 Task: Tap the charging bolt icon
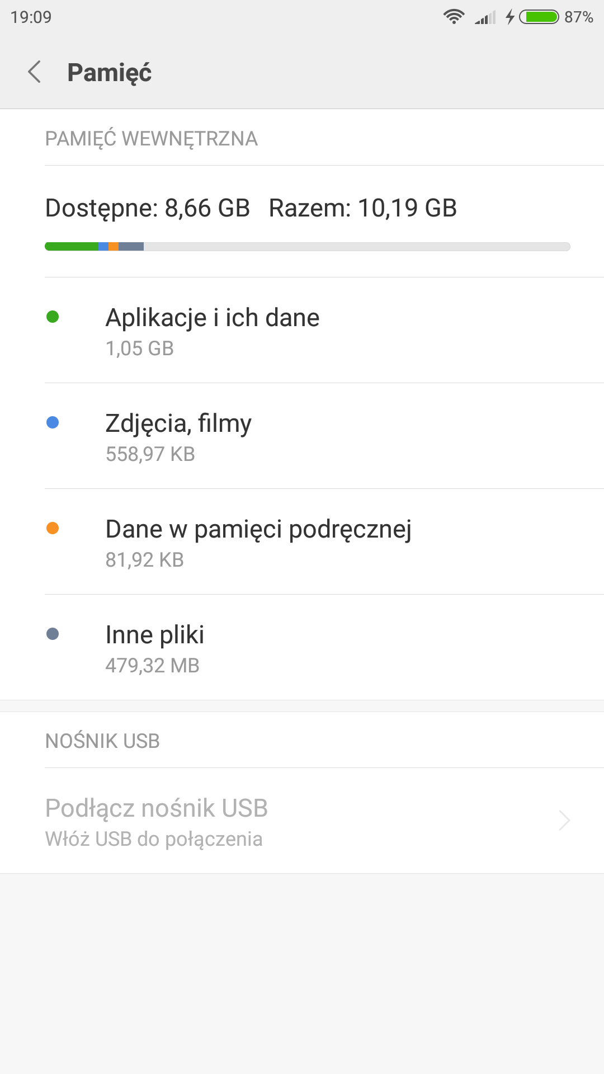click(x=510, y=17)
